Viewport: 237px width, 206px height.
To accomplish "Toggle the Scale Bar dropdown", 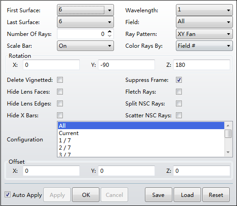I will [x=85, y=46].
